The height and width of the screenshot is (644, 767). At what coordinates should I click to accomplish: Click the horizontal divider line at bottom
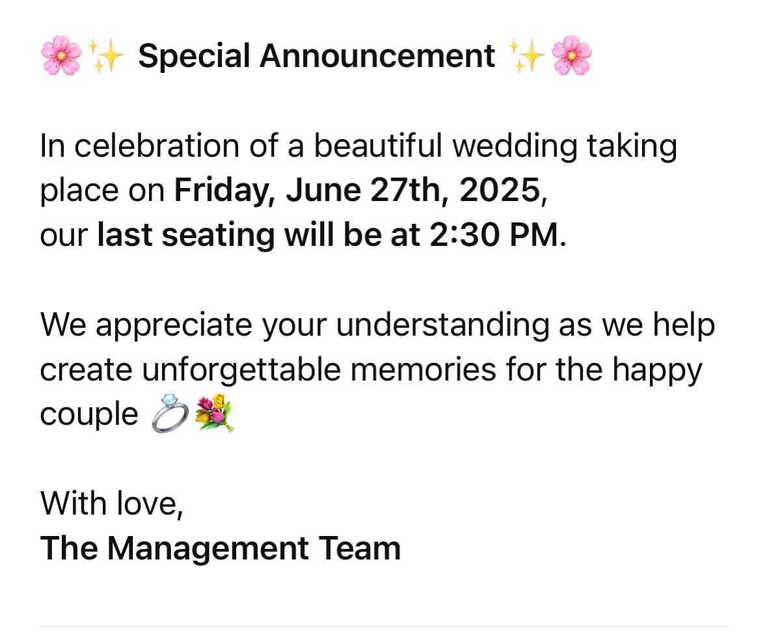click(384, 626)
